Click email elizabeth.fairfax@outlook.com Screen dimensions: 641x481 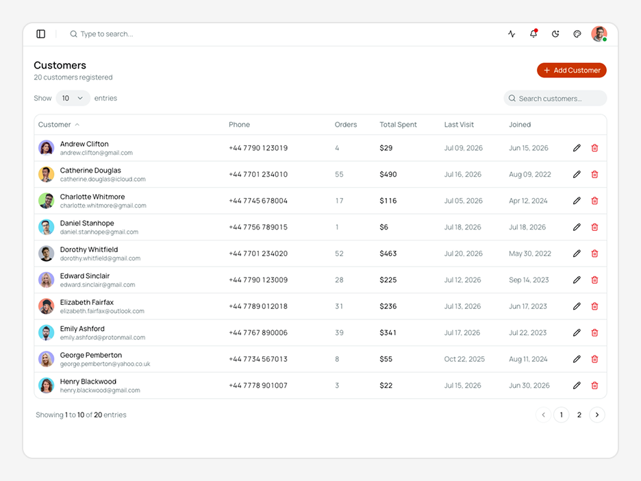click(x=102, y=311)
